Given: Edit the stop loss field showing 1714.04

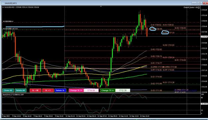Looking at the screenshot, I should tap(91, 90).
